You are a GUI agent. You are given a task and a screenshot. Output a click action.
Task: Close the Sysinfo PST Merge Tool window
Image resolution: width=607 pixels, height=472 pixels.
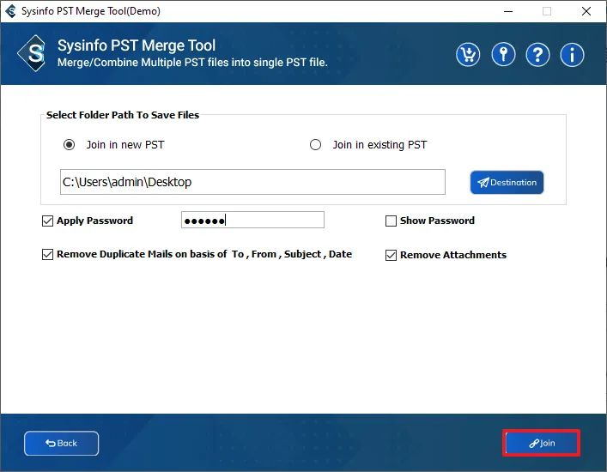[x=586, y=11]
